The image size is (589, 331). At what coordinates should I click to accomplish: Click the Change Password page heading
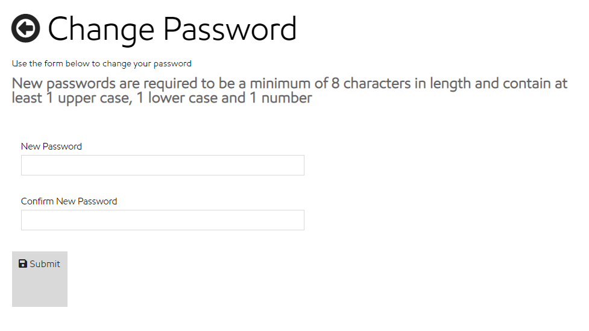pos(172,28)
